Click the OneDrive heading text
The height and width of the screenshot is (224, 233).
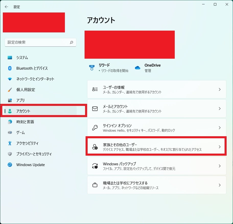[153, 65]
